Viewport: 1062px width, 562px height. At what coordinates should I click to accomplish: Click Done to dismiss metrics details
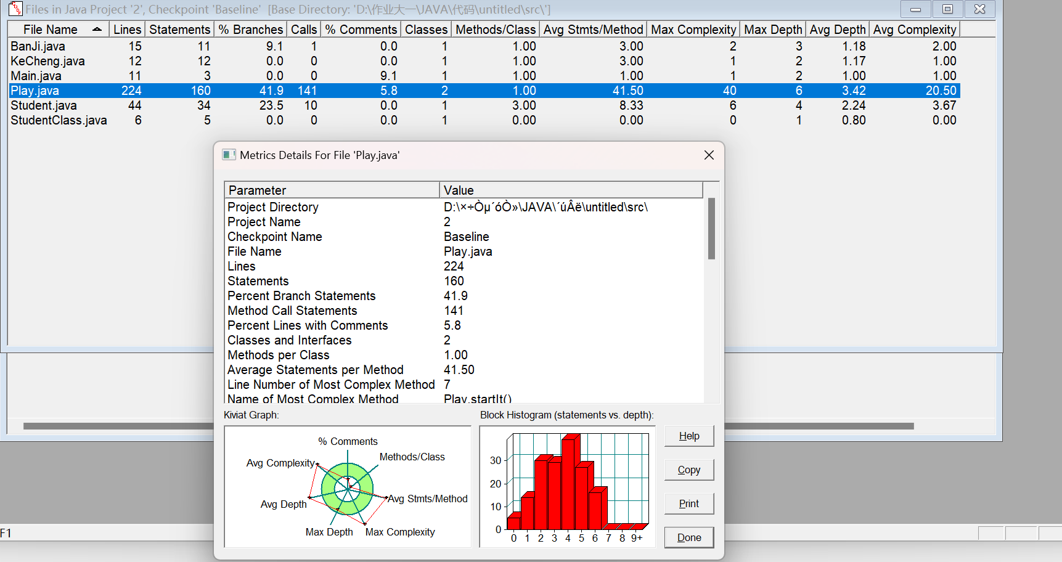(688, 537)
